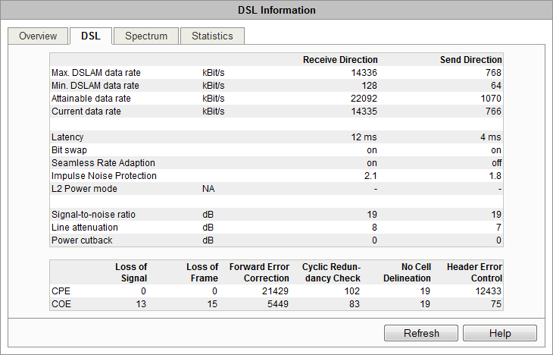Click the Signal-to-noise ratio label
This screenshot has height=355, width=553.
[93, 215]
